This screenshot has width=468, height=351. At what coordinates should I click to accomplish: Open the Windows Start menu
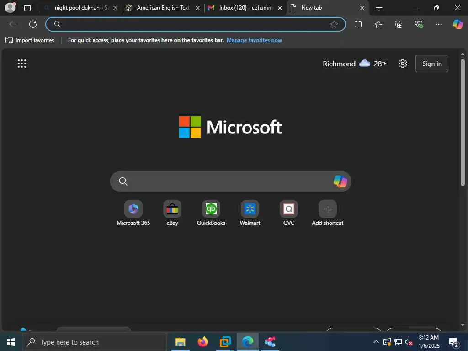tap(11, 342)
